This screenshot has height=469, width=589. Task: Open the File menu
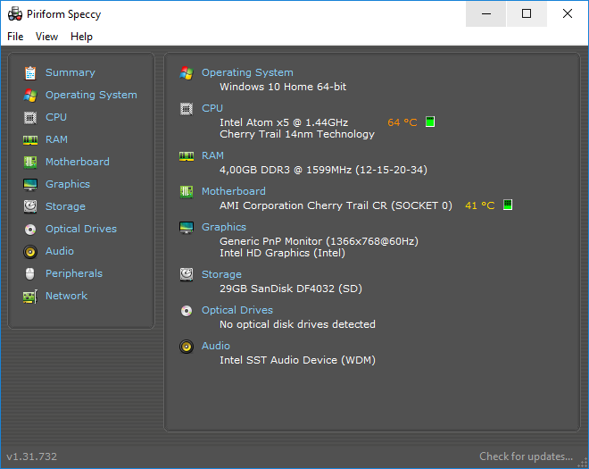tap(15, 37)
